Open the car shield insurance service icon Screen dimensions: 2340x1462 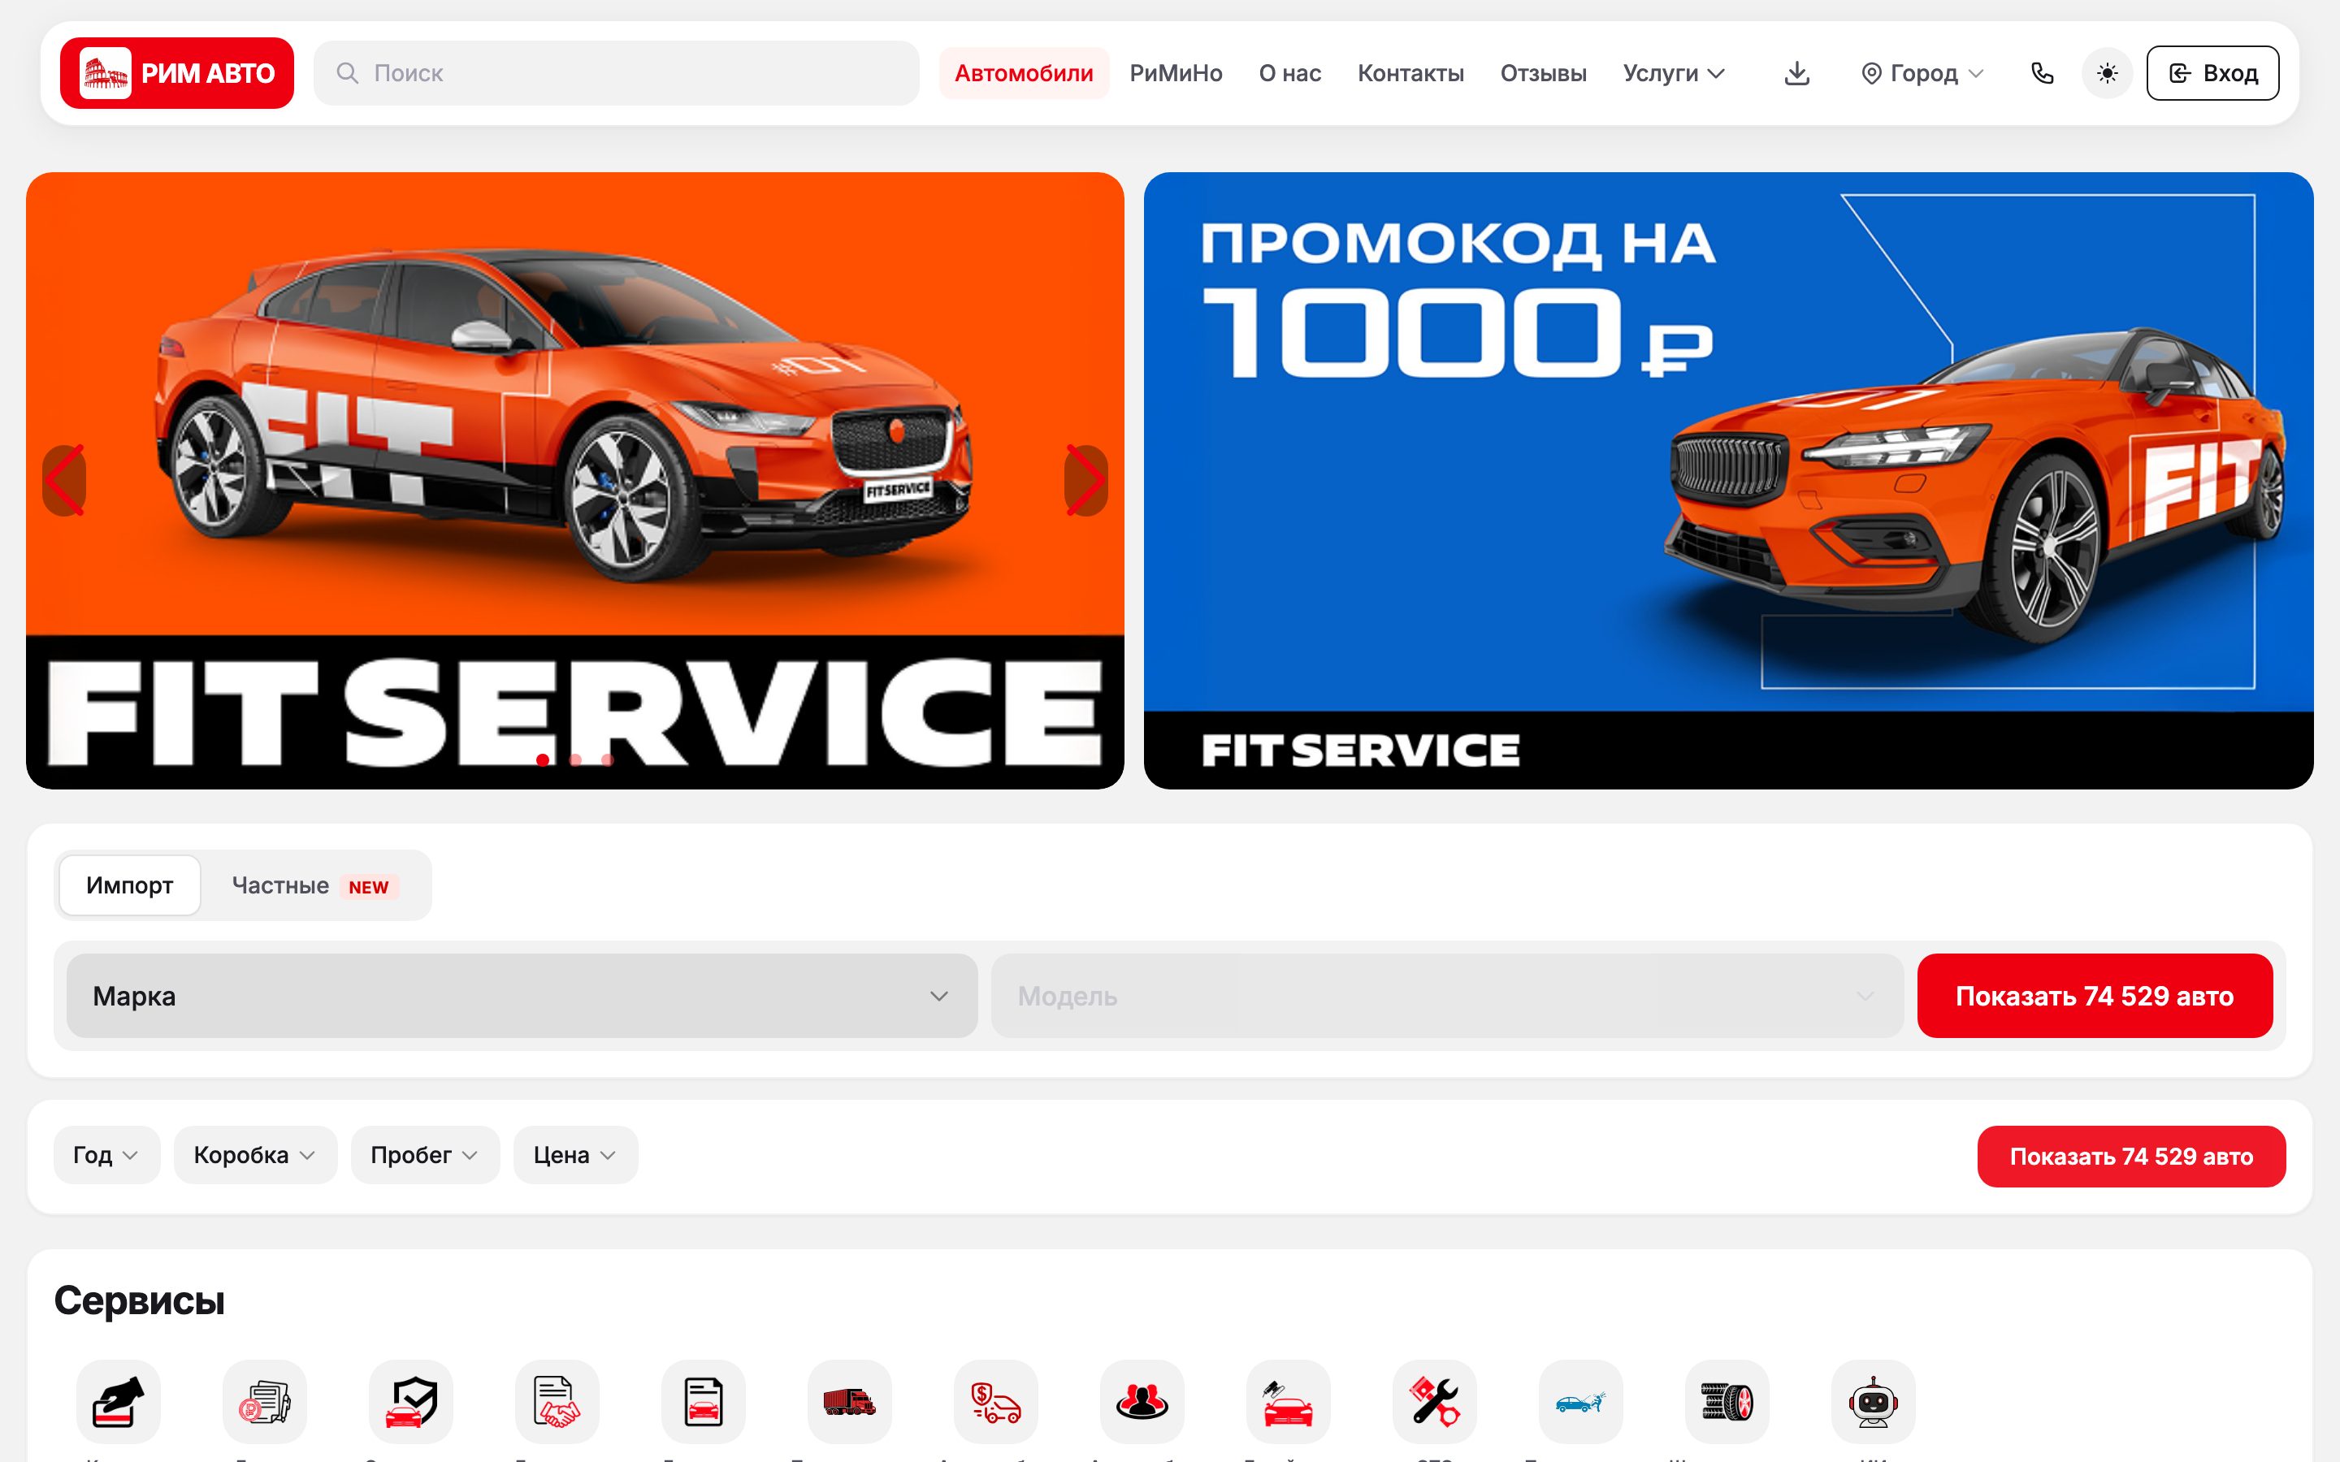click(x=411, y=1402)
